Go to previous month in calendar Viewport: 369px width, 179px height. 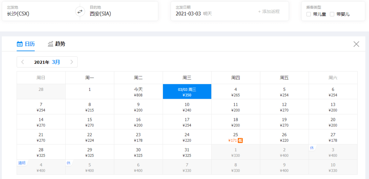[23, 62]
